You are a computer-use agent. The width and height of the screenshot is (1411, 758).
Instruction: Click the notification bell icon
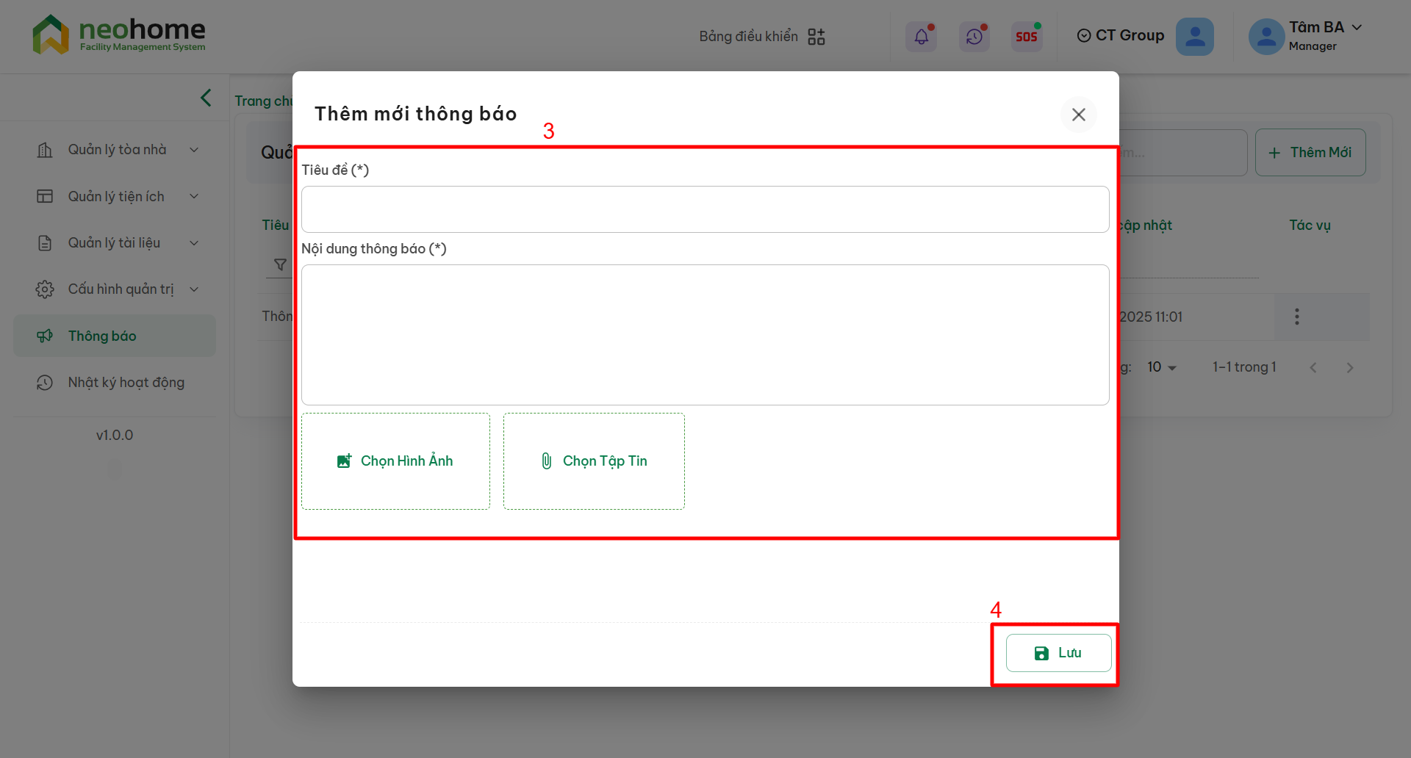point(921,36)
